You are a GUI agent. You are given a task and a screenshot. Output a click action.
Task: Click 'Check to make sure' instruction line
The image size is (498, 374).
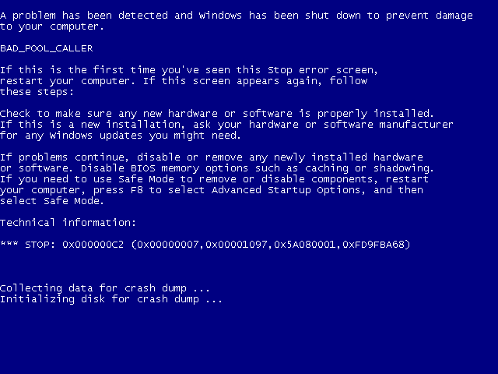click(217, 114)
